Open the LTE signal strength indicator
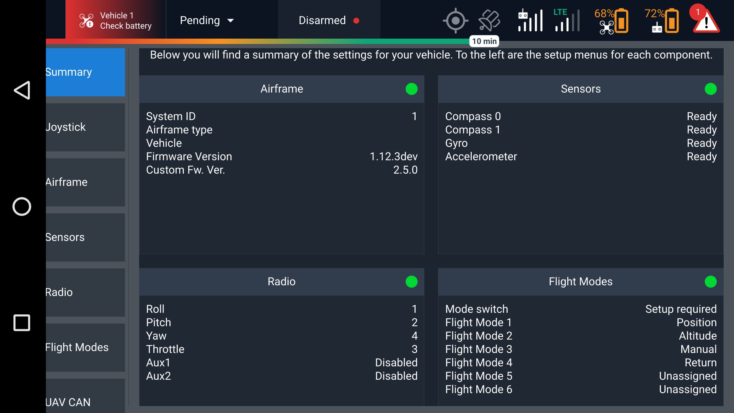The image size is (734, 413). [567, 21]
